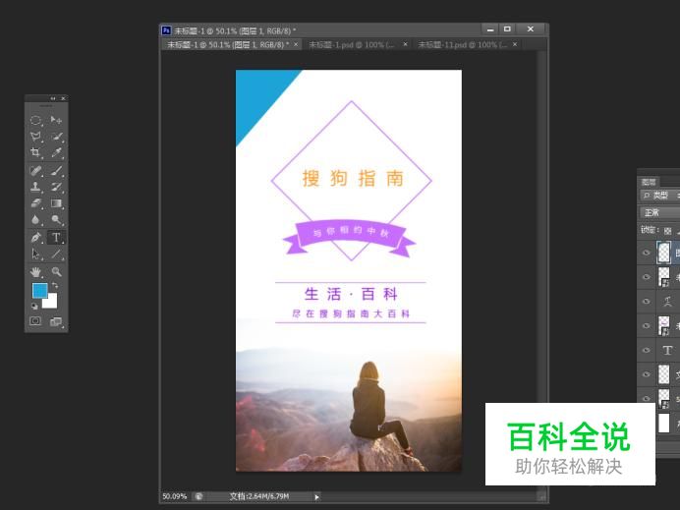The image size is (680, 510).
Task: Select the Pen tool
Action: tap(35, 238)
